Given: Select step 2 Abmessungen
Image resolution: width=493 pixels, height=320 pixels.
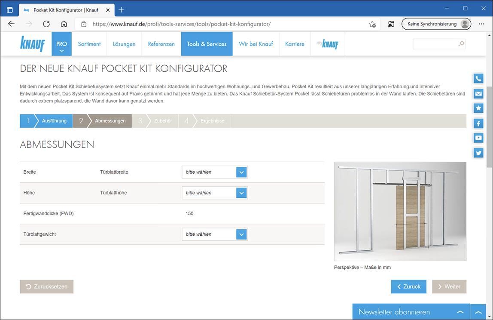Looking at the screenshot, I should 102,121.
